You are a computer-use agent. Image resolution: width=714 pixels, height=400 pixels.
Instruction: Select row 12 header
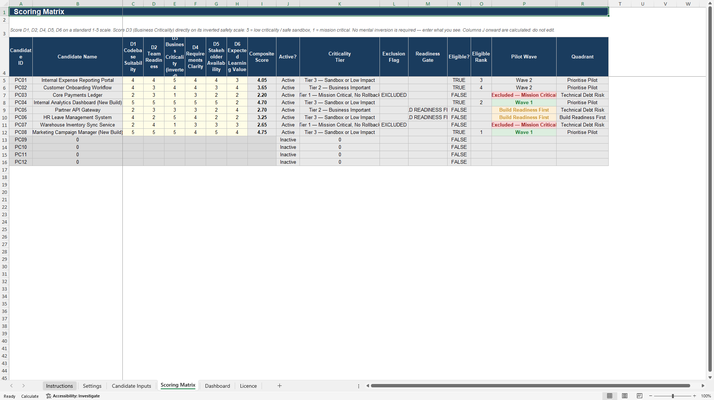[4, 132]
